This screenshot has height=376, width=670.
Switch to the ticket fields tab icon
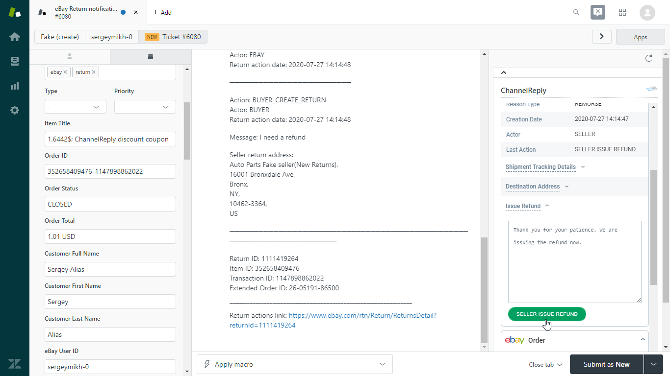tap(150, 56)
